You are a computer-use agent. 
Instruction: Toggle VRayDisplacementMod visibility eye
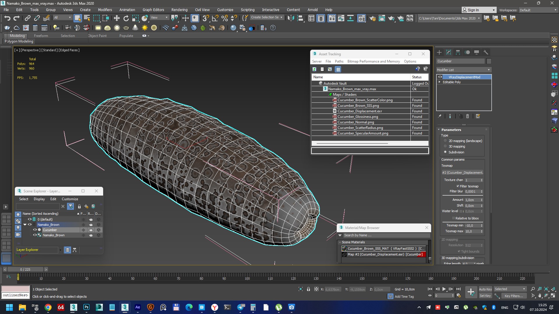coord(440,77)
